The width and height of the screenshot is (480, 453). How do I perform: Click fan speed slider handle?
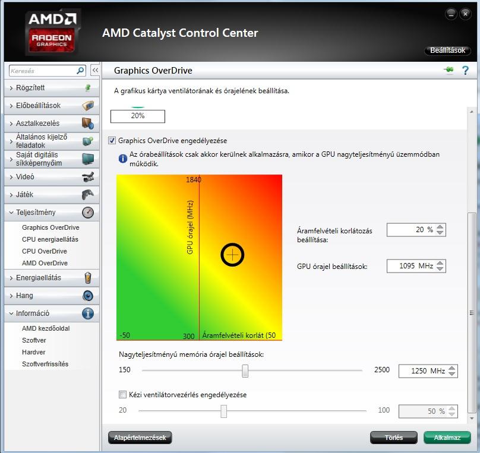(x=224, y=411)
